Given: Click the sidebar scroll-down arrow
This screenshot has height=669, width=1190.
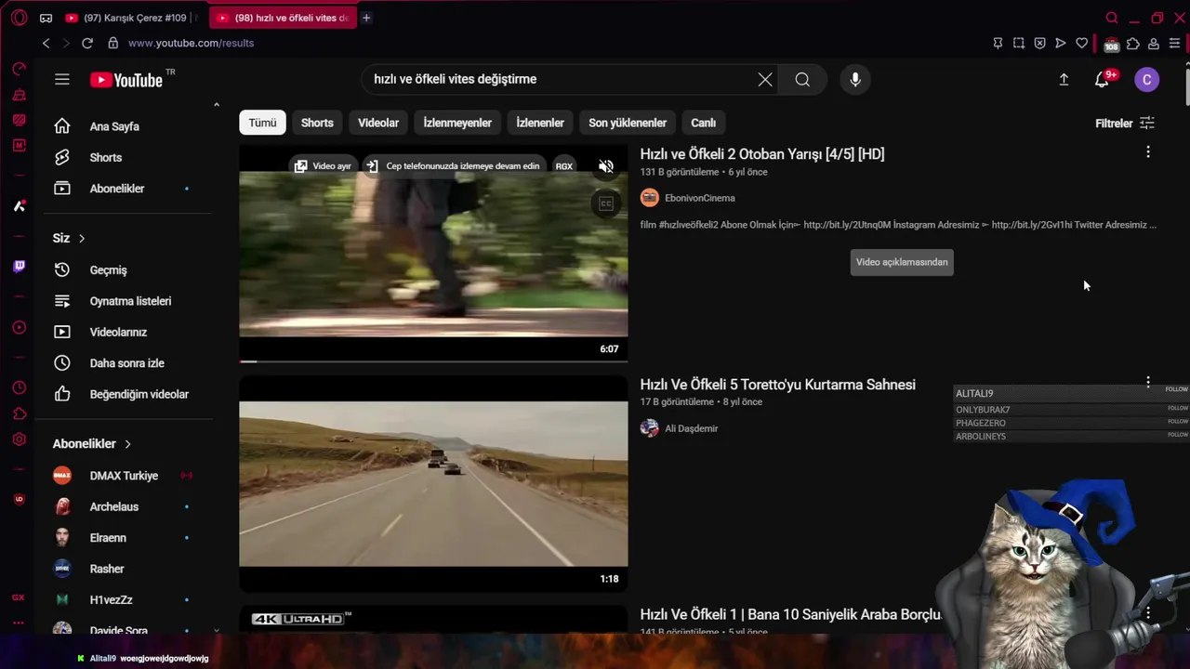Looking at the screenshot, I should point(217,630).
